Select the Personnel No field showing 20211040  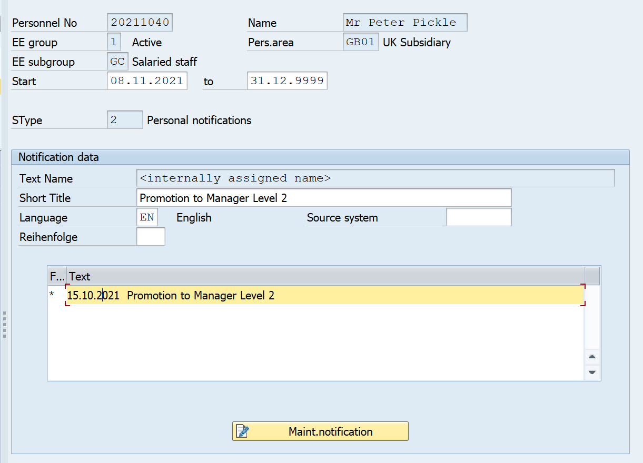[140, 23]
